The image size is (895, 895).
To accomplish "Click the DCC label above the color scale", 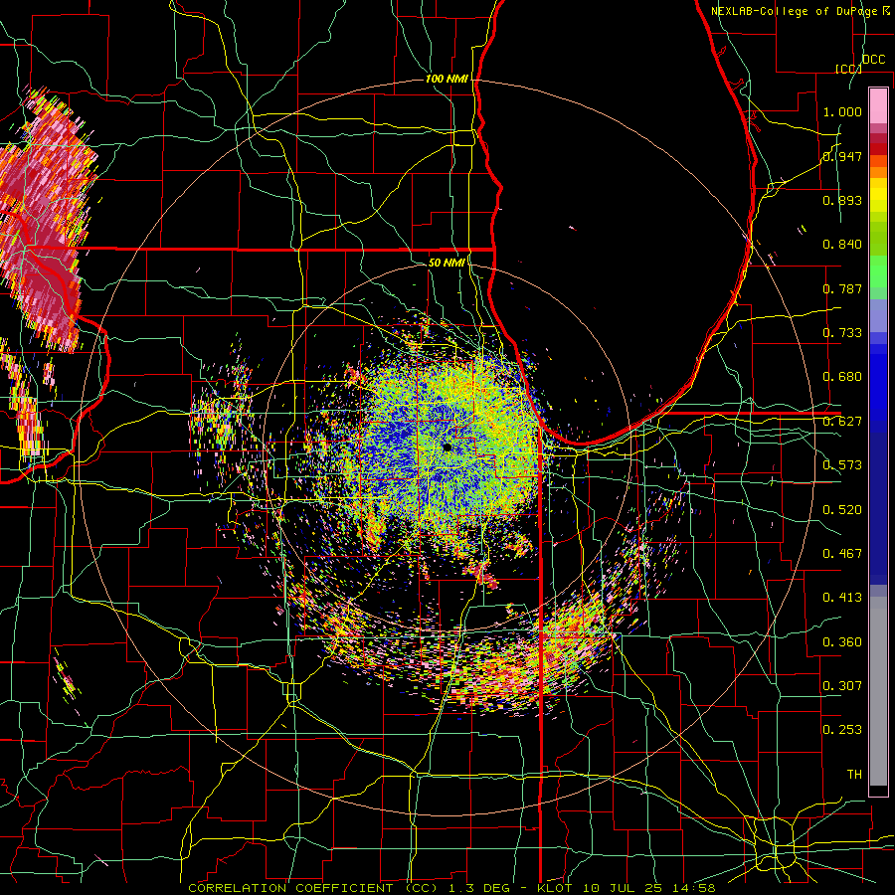I will pos(873,60).
